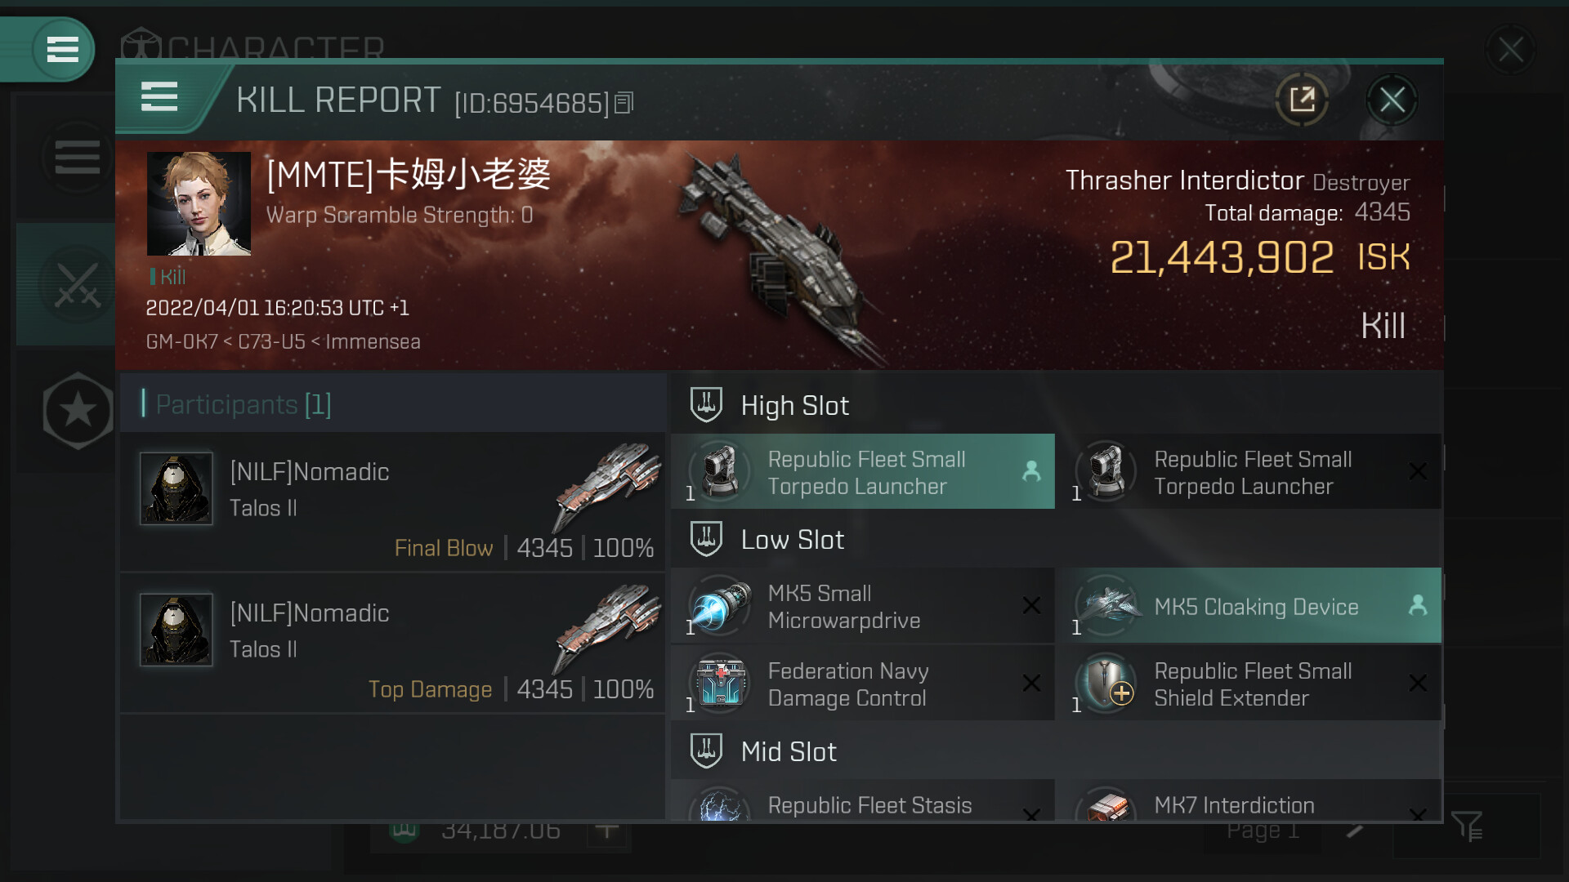Open Top Damage entry for [NILF]Nomadic
Viewport: 1569px width, 882px height.
392,644
